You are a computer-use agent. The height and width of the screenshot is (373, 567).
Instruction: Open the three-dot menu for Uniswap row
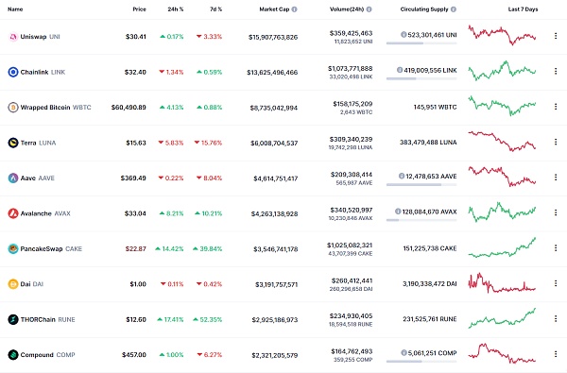coord(556,36)
